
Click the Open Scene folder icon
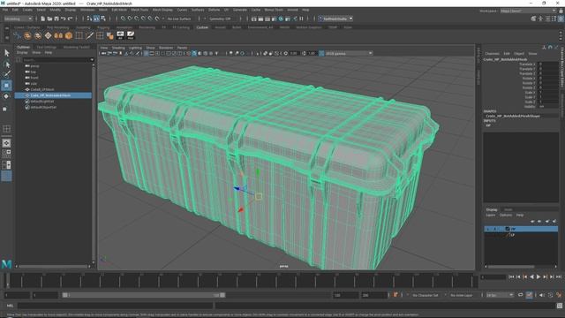tap(49, 19)
